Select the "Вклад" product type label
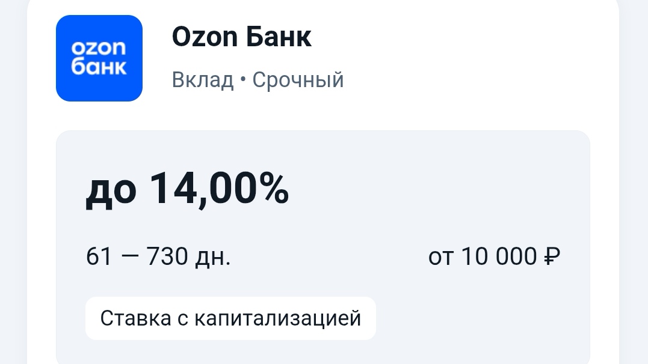The image size is (648, 364). (203, 80)
